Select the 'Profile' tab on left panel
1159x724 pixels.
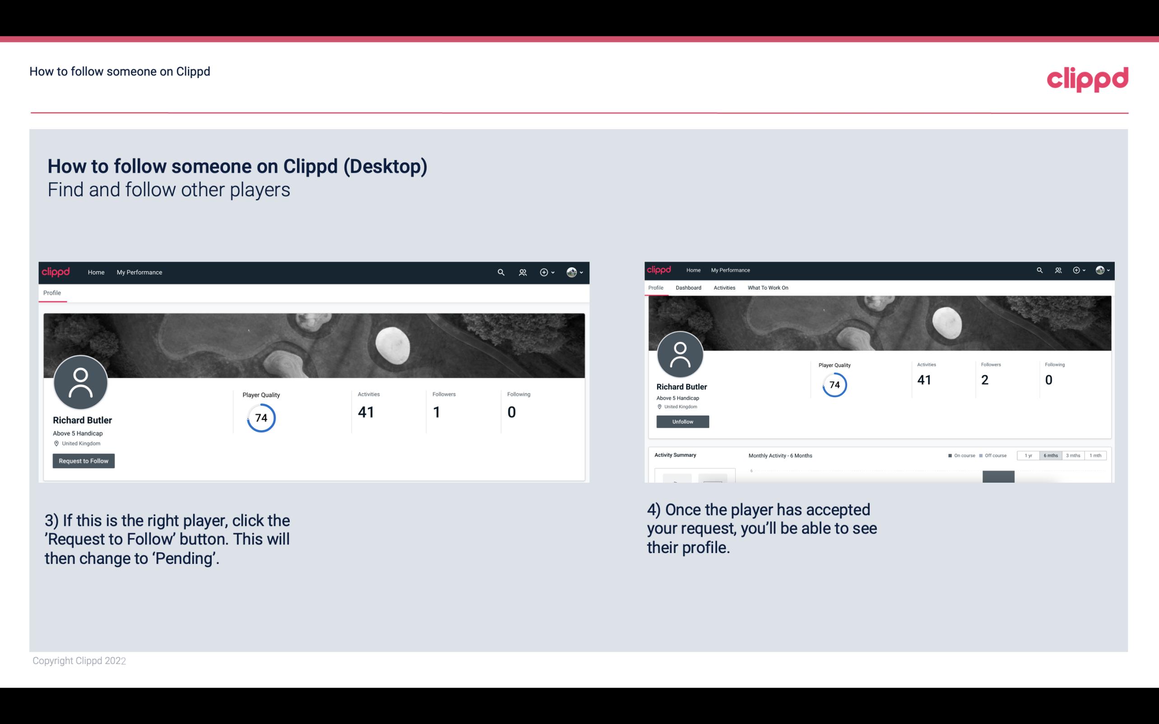pos(51,292)
